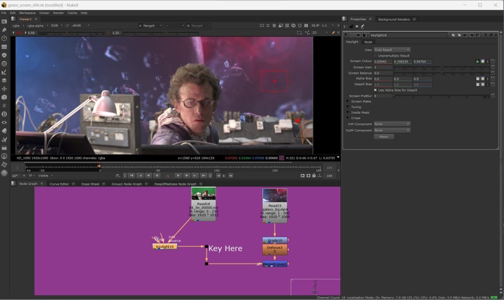This screenshot has height=300, width=504.
Task: Open the Alpha Bias colour wheel picker
Action: [482, 79]
